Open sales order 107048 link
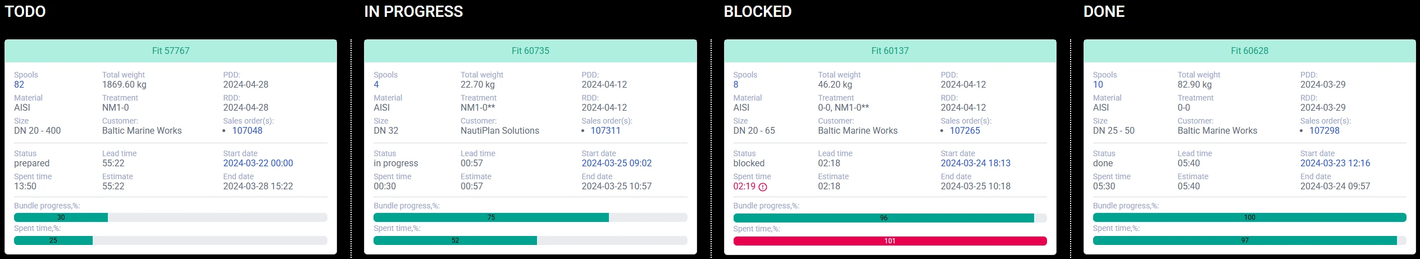 click(247, 130)
